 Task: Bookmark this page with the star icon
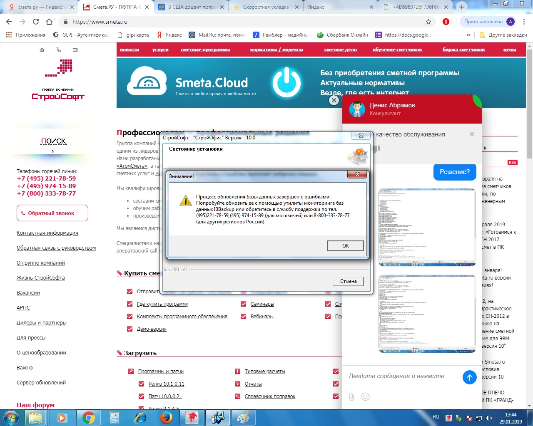tap(428, 22)
